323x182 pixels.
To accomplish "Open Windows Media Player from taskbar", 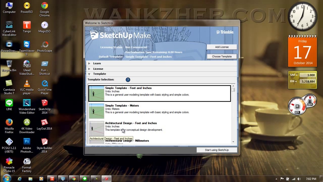I will [x=41, y=179].
